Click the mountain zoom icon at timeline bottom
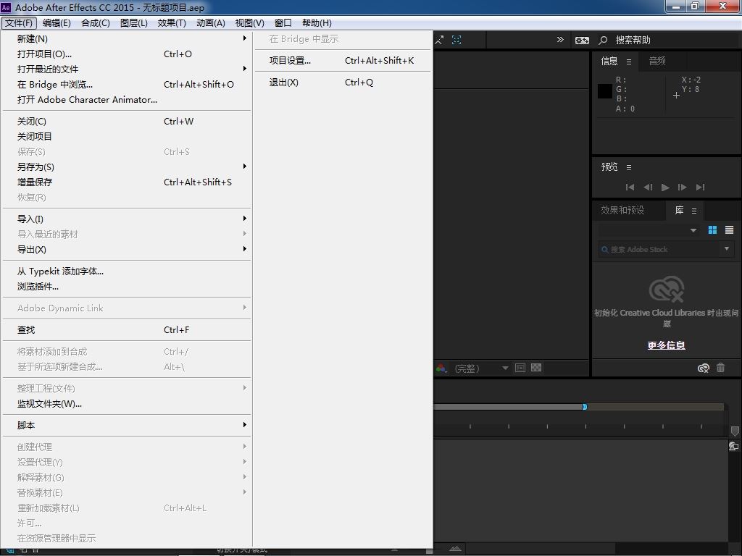 [455, 549]
